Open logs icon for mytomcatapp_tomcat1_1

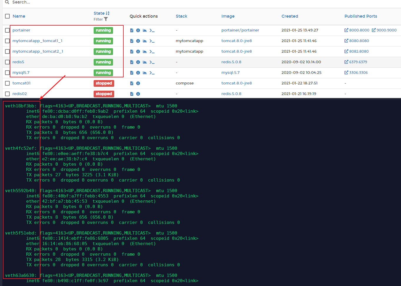tap(132, 41)
